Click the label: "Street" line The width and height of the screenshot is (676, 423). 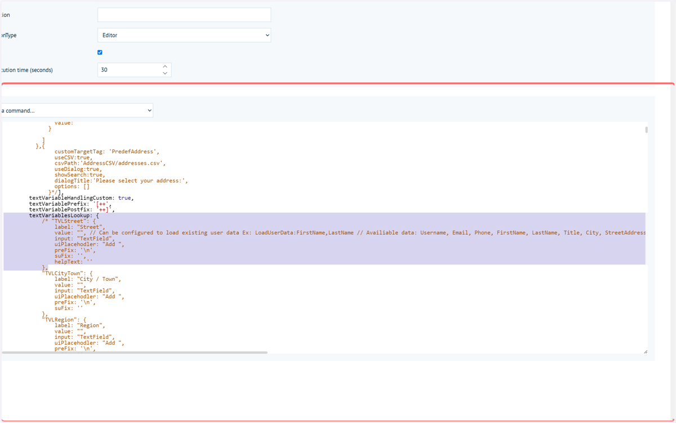(x=80, y=227)
